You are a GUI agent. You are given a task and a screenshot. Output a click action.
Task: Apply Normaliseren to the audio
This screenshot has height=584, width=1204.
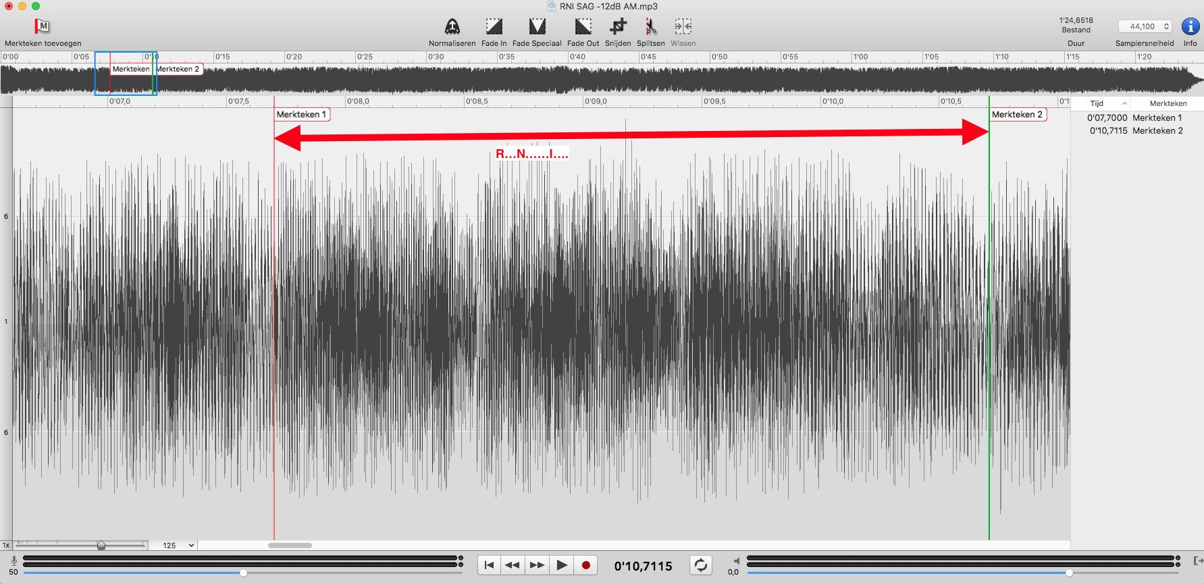point(452,27)
